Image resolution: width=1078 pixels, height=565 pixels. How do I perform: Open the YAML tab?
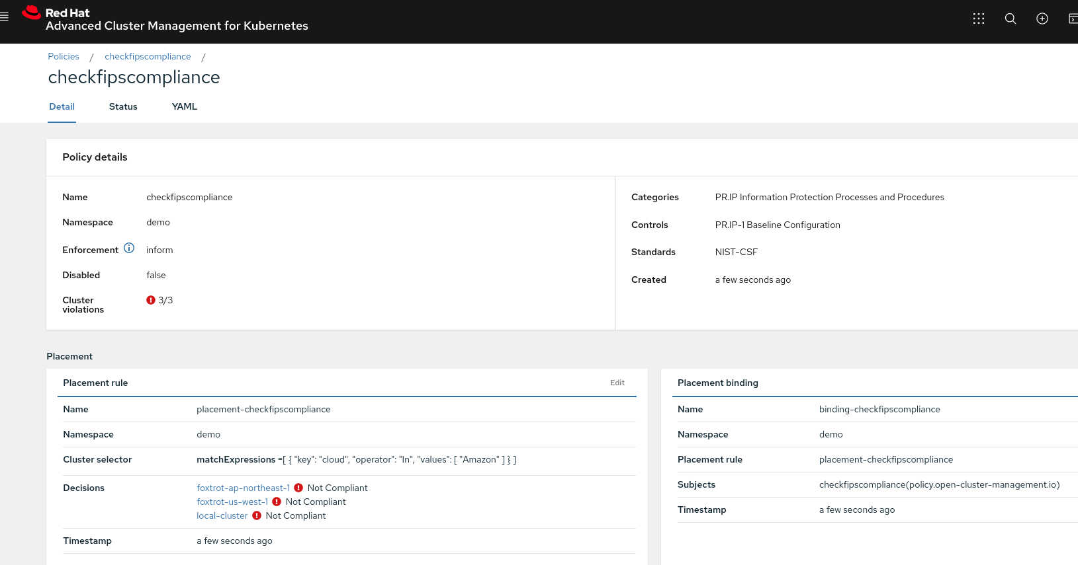click(185, 107)
